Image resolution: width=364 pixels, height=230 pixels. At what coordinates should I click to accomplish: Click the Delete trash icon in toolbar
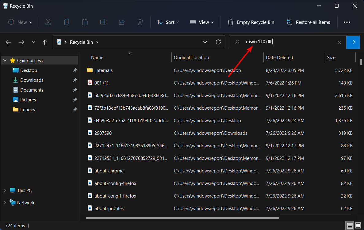click(x=140, y=22)
